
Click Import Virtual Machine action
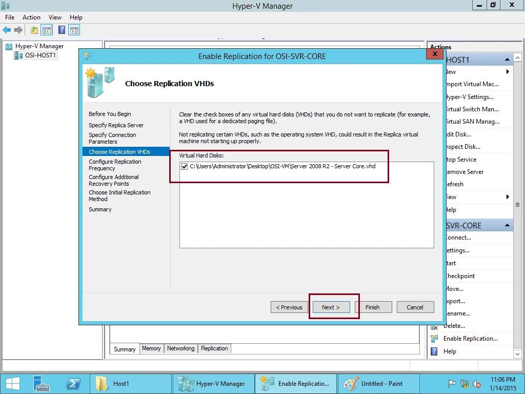coord(472,84)
